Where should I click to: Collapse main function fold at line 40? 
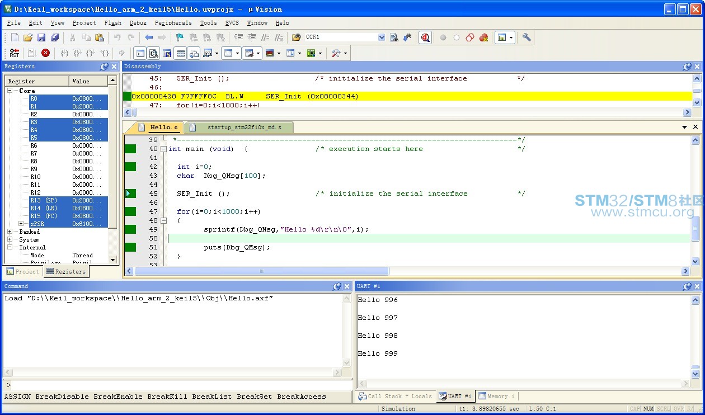coord(163,149)
